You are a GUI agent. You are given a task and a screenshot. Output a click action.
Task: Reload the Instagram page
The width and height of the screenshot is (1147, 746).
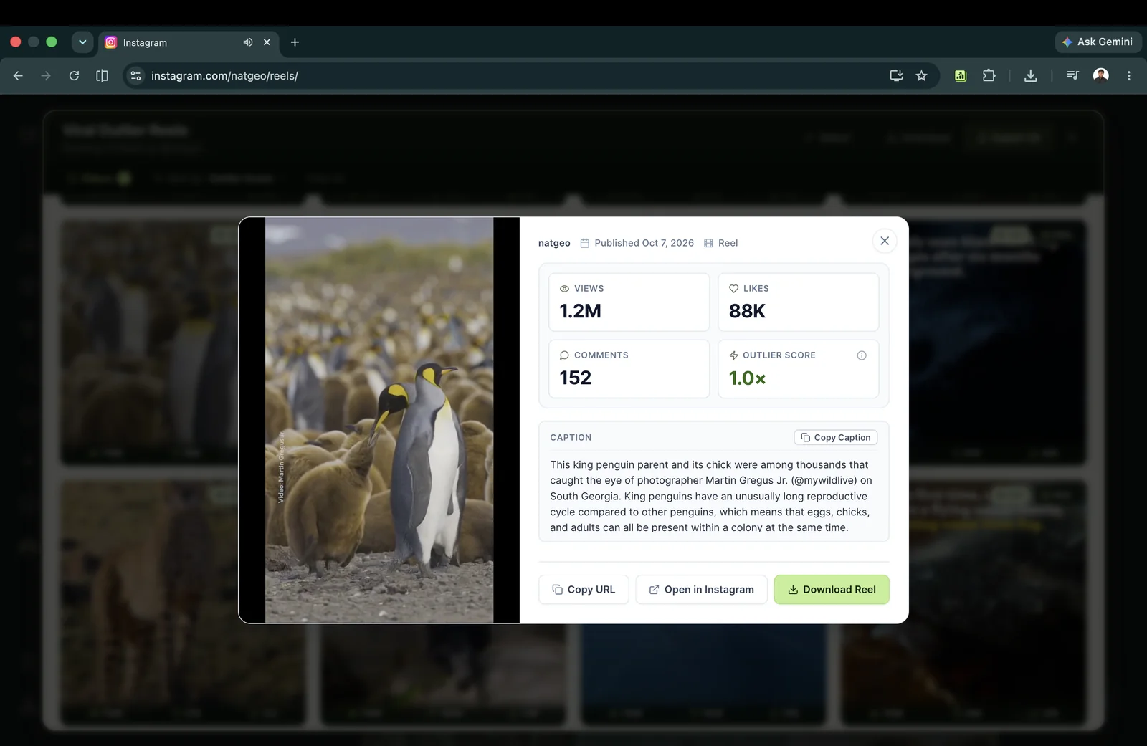click(x=74, y=75)
